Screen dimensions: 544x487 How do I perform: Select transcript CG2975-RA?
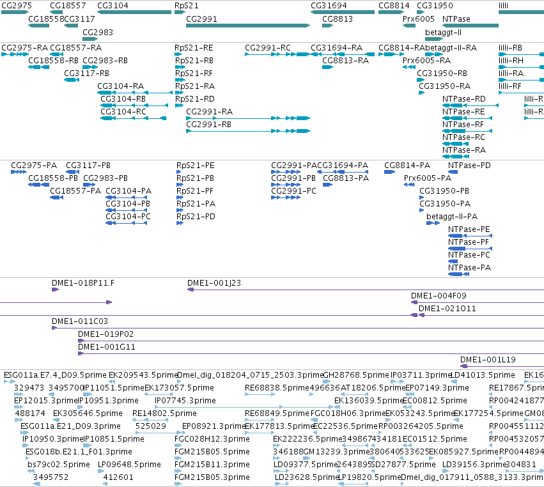click(x=15, y=54)
